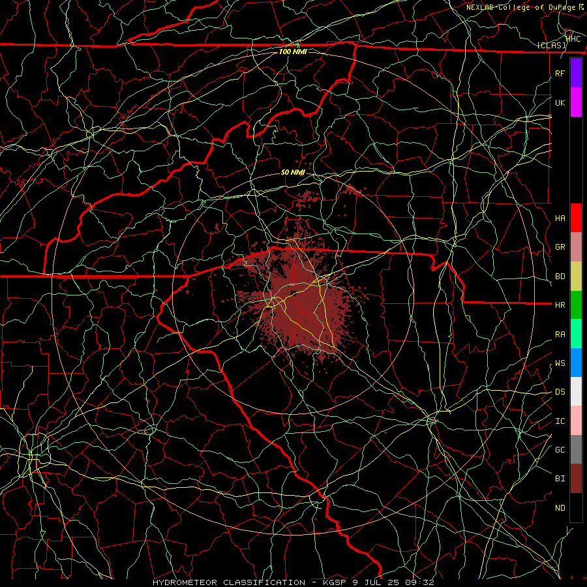The image size is (587, 587).
Task: Click the brown biological echo cluster at radar center
Action: [x=299, y=303]
